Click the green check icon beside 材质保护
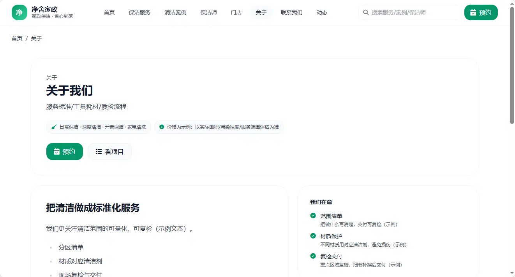 (313, 236)
